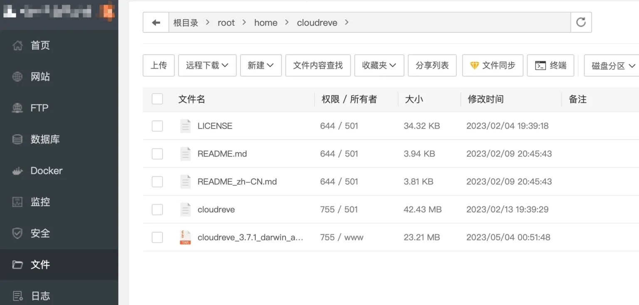This screenshot has width=639, height=305.
Task: Open the 远程下载 dropdown
Action: click(207, 65)
